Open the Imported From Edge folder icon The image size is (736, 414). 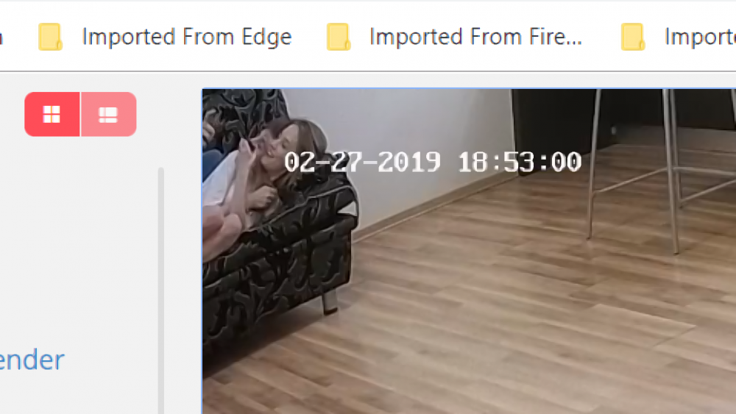click(50, 37)
